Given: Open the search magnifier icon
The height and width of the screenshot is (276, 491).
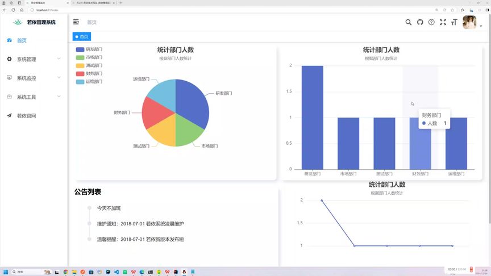Looking at the screenshot, I should 409,22.
